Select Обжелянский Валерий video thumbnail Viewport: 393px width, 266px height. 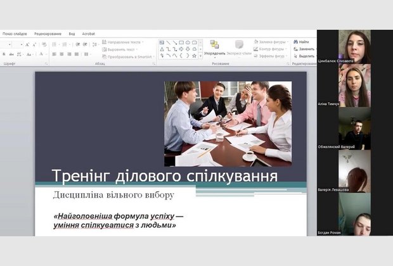[354, 129]
